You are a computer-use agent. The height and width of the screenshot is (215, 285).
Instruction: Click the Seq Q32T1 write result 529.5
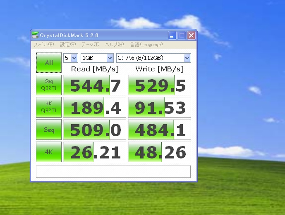(x=160, y=85)
